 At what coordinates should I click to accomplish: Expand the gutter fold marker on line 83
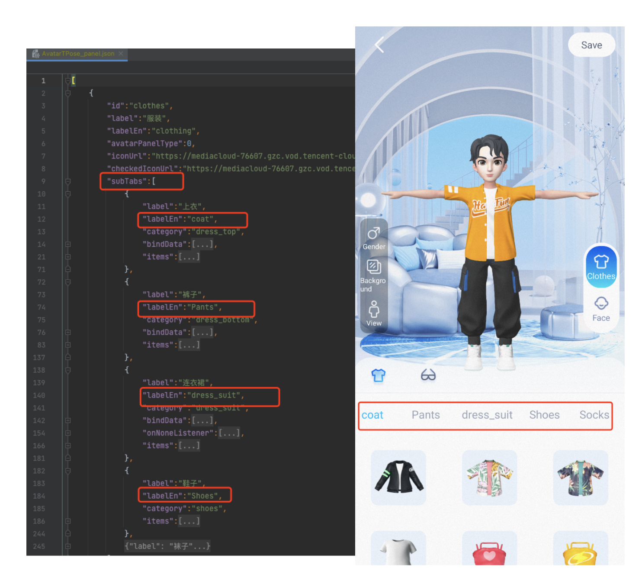tap(67, 345)
